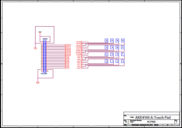The width and height of the screenshot is (182, 128).
Task: Click touch pad square labeled 7
Action: pyautogui.click(x=123, y=54)
